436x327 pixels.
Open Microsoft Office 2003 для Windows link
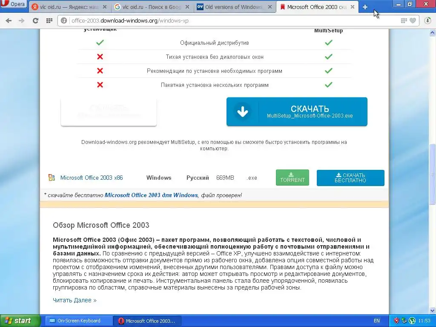click(151, 195)
